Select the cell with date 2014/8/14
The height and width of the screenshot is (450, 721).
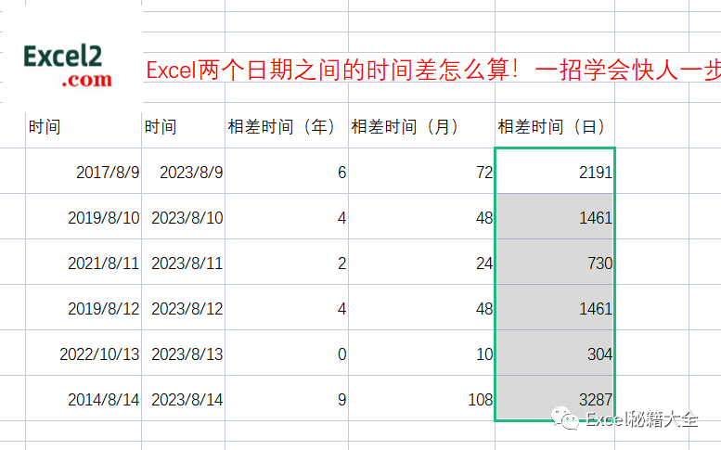point(84,398)
